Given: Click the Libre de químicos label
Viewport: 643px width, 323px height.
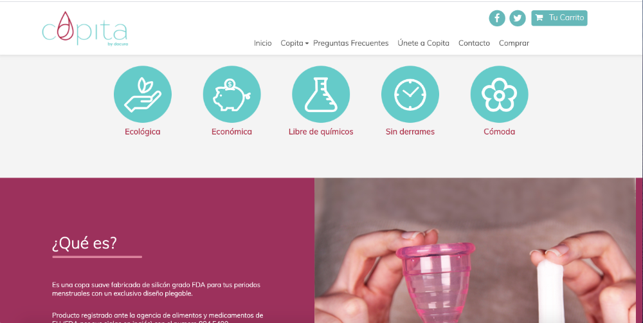Looking at the screenshot, I should point(321,132).
